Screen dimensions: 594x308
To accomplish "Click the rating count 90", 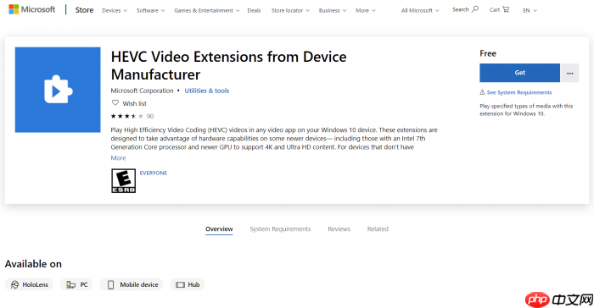I will coord(150,116).
